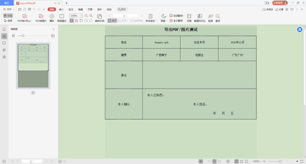Image resolution: width=306 pixels, height=164 pixels.
Task: Choose the selection (选择) arrow tool
Action: 8,20
